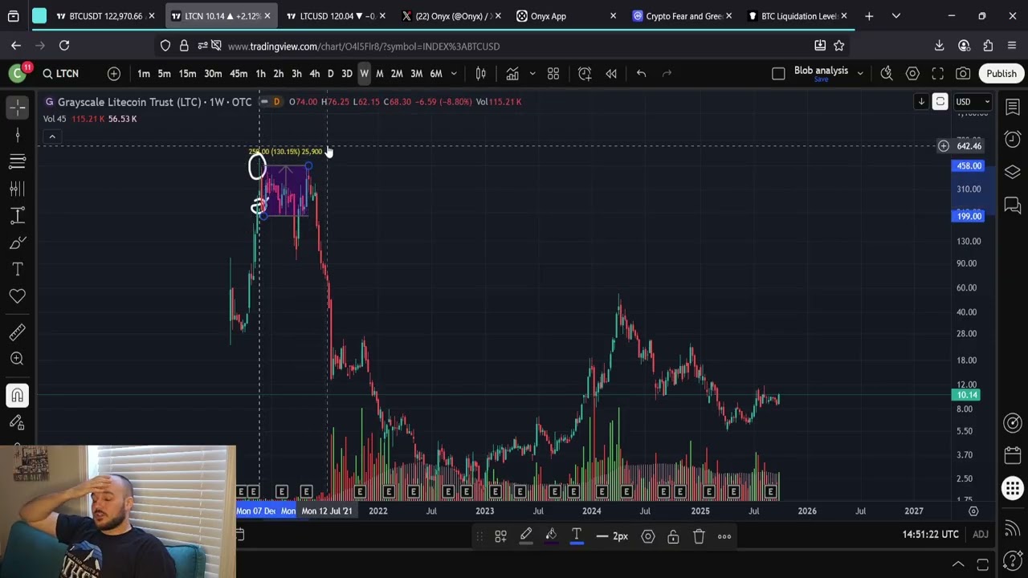
Task: Toggle the layout checkbox beside Blob analysis
Action: pos(778,74)
